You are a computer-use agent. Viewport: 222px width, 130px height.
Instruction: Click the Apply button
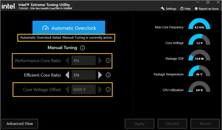(139, 124)
